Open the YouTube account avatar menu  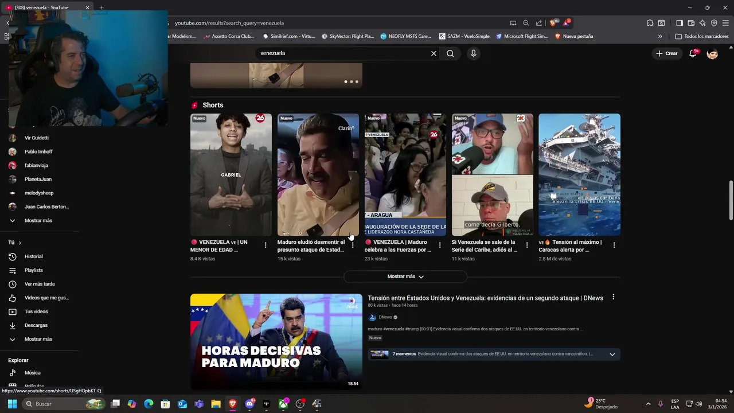pyautogui.click(x=712, y=53)
